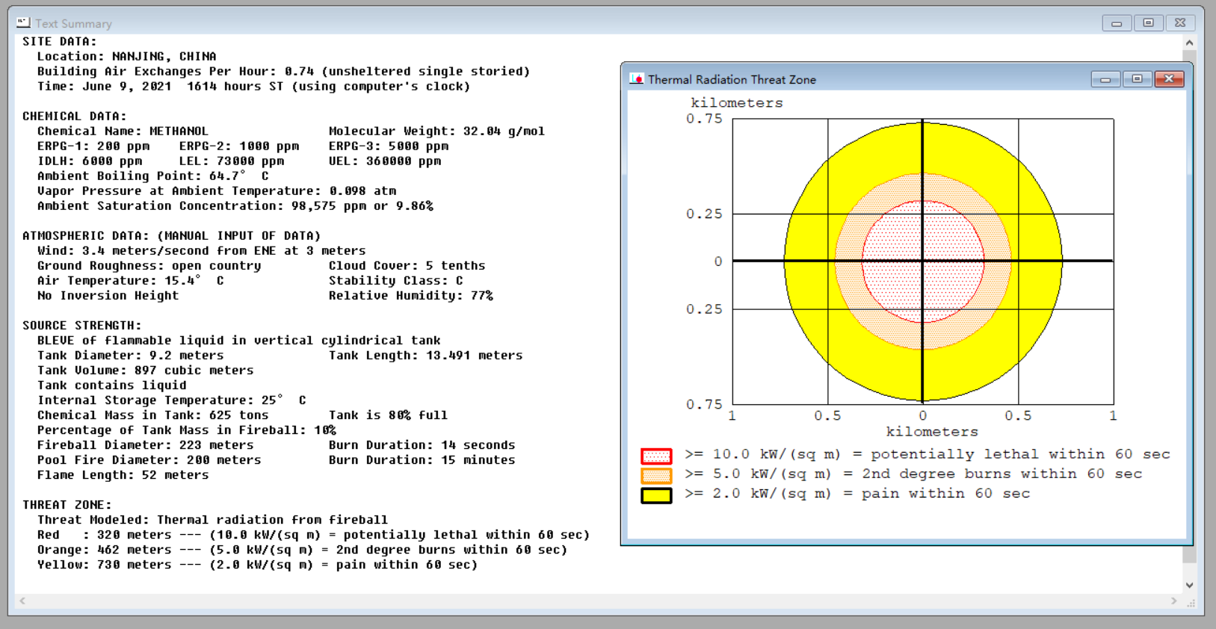
Task: Click "Percentage of Tank Mass in Fireball: 10%"
Action: pyautogui.click(x=187, y=430)
